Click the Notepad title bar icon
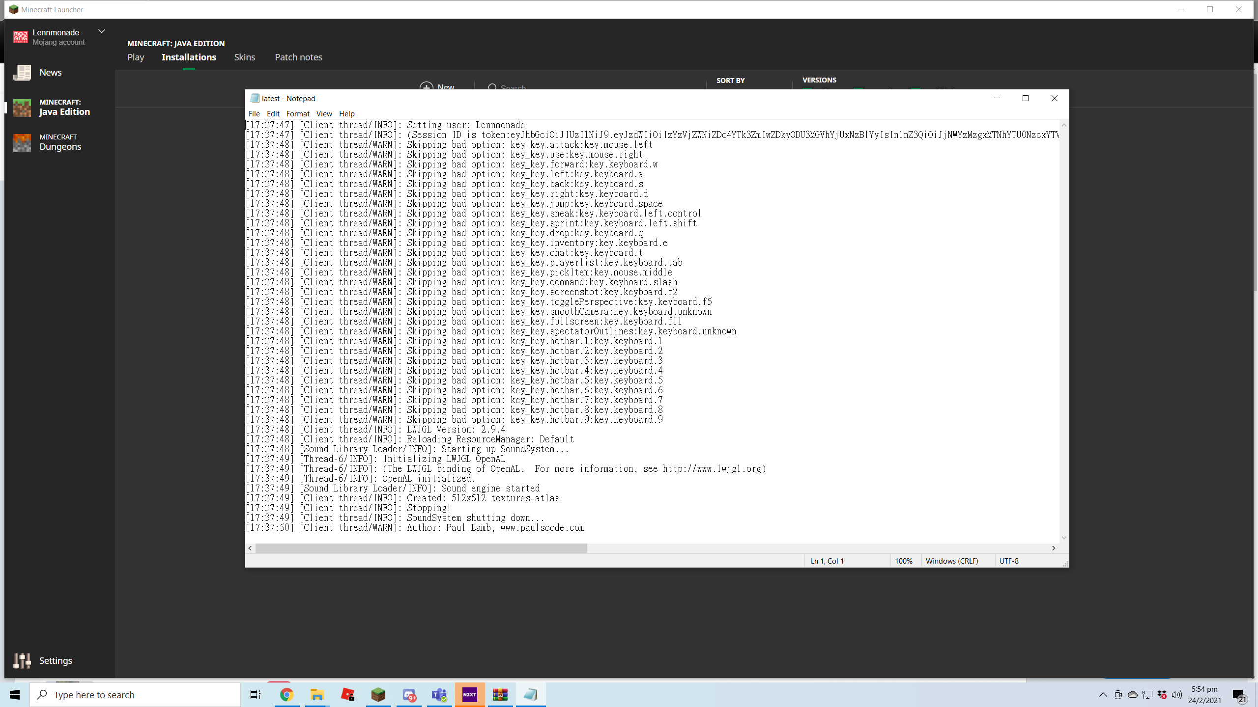This screenshot has height=707, width=1258. coord(255,98)
